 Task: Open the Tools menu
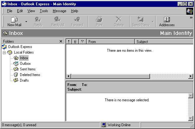(44, 11)
